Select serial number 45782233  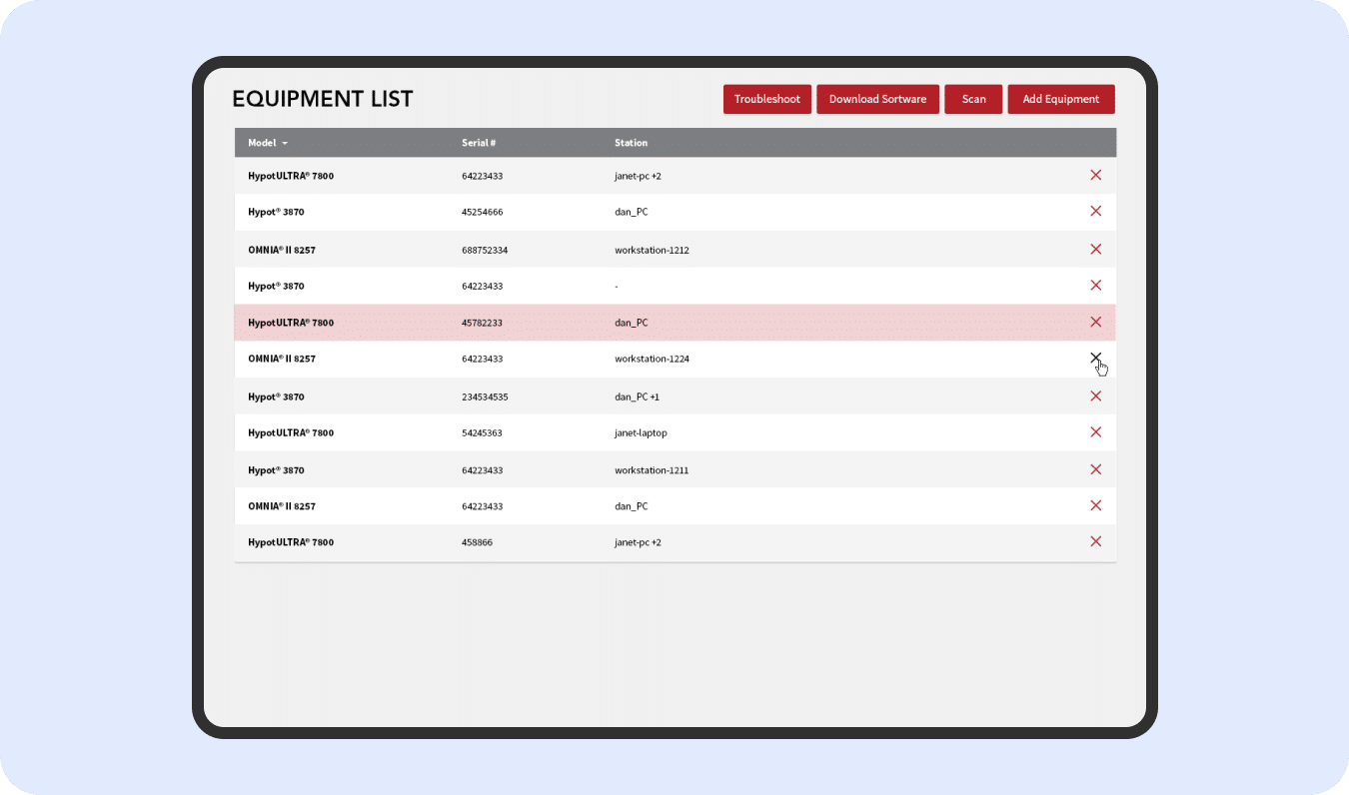click(x=483, y=323)
